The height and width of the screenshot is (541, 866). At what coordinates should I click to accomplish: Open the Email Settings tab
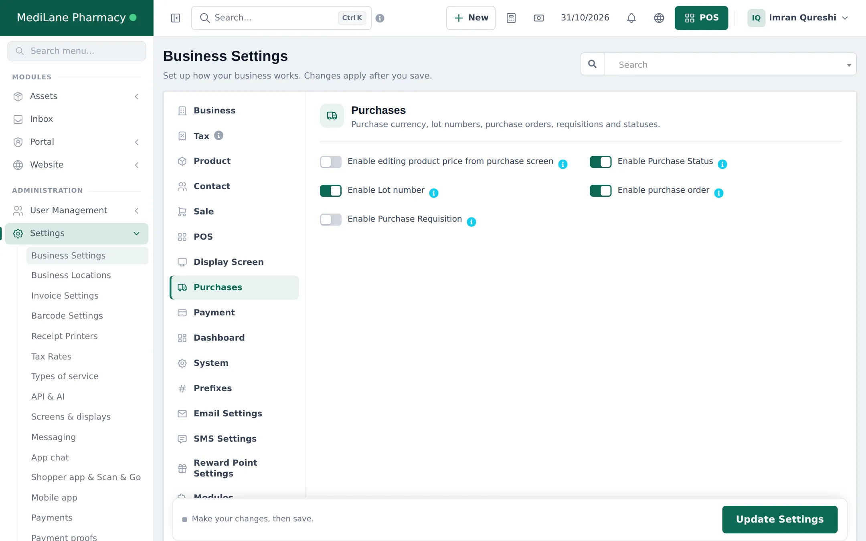click(x=235, y=414)
